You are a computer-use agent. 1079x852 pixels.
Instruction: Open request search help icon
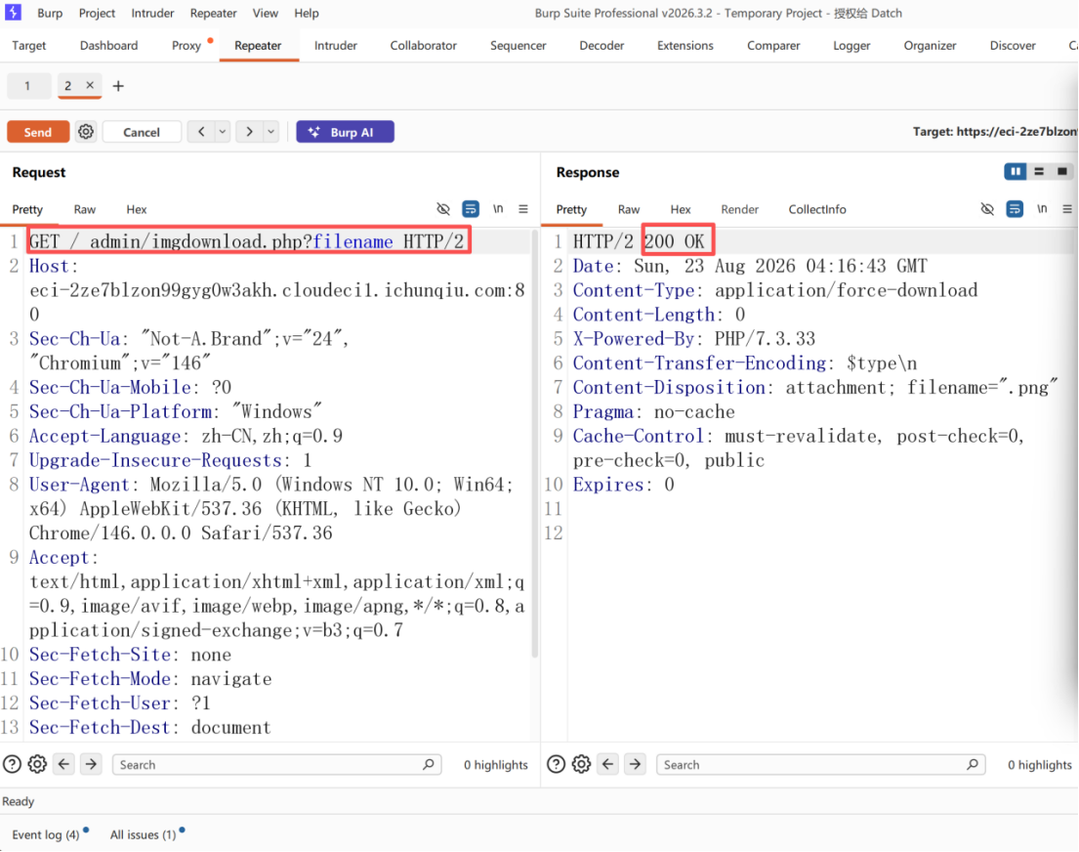13,764
